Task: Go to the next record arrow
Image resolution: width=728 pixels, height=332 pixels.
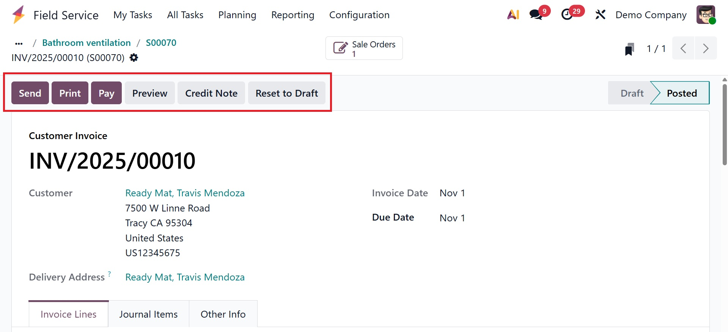Action: [706, 49]
